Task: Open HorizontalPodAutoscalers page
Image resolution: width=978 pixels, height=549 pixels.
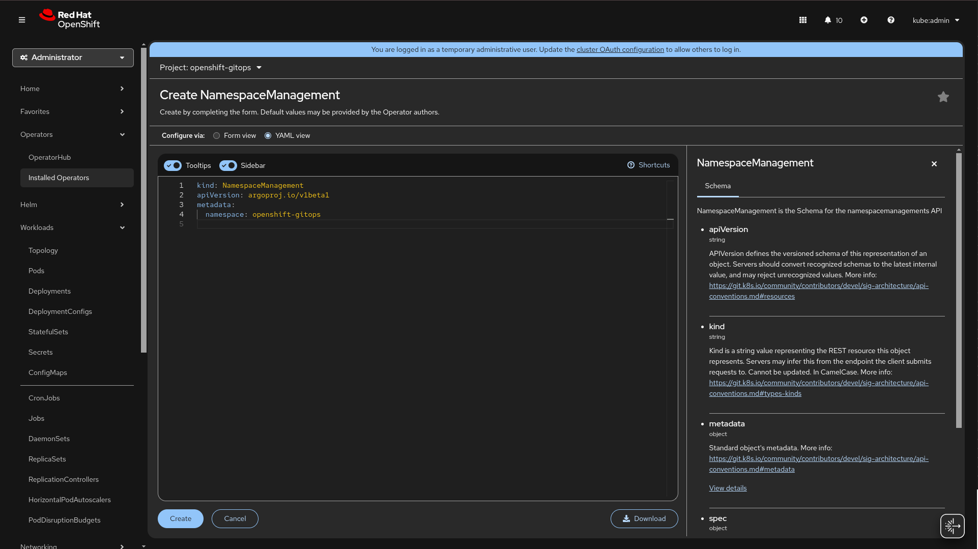Action: click(x=70, y=500)
